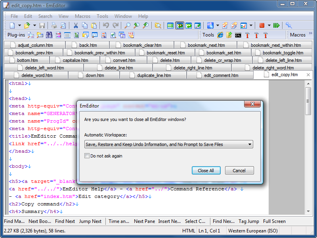The image size is (317, 238).
Task: Toggle the Wrap by Page icon
Action: [x=198, y=25]
